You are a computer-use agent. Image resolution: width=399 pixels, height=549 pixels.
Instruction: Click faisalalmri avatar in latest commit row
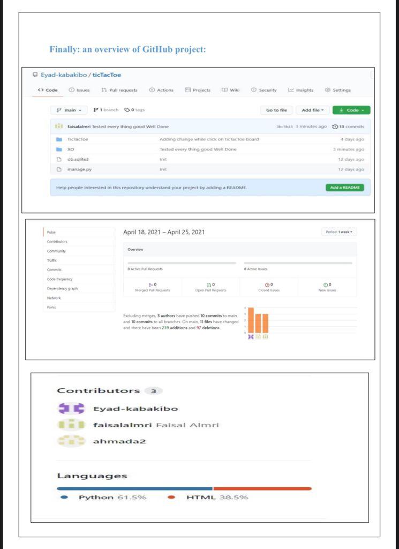(59, 127)
